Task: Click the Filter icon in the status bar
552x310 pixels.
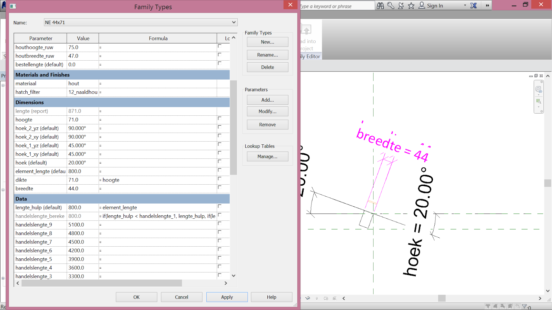Action: tap(524, 306)
